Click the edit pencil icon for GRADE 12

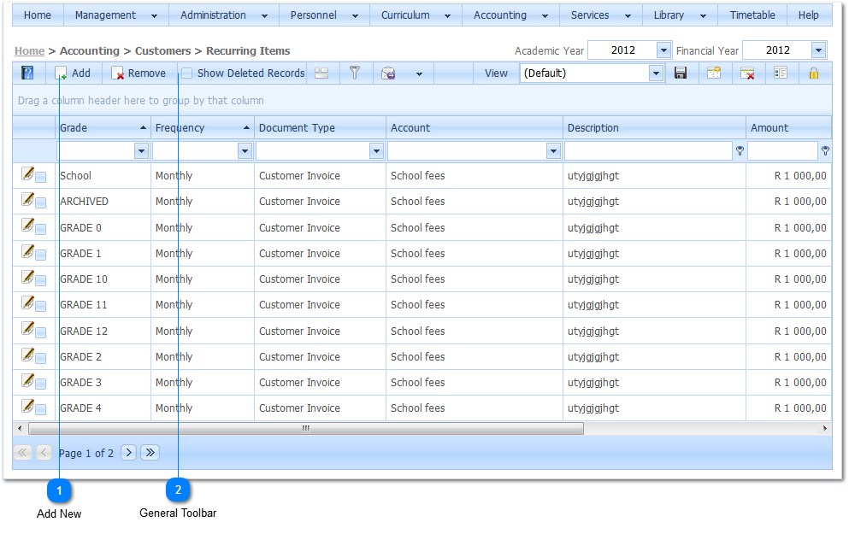(x=27, y=328)
